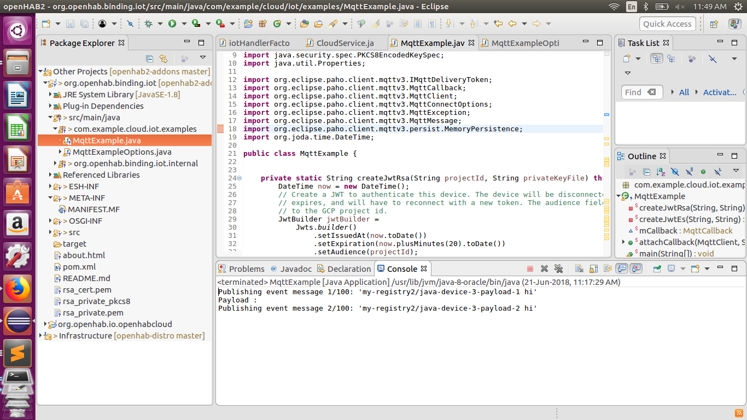Select pom.xml in Package Explorer
747x420 pixels.
point(79,267)
